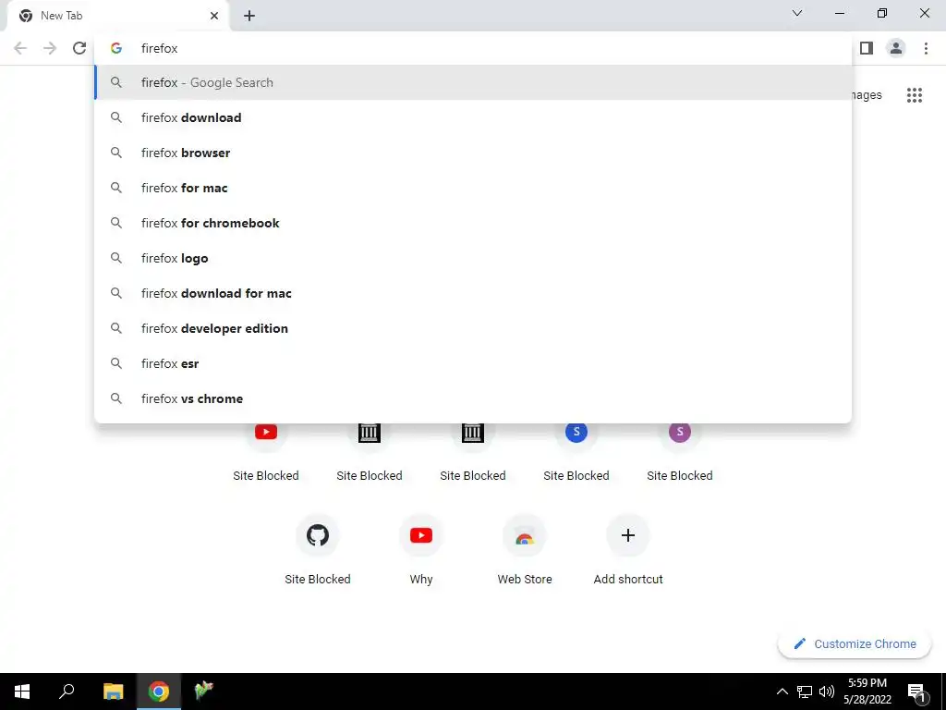Close the New Tab tab
This screenshot has width=946, height=710.
click(x=214, y=16)
